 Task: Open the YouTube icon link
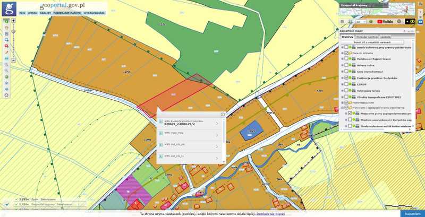tap(385, 21)
